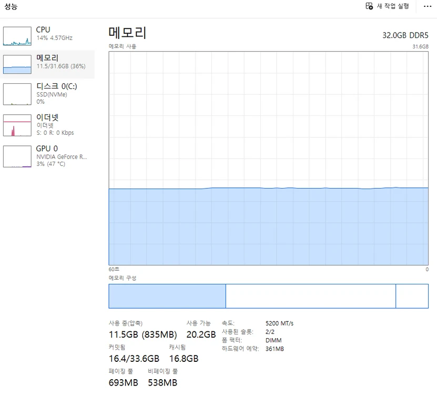This screenshot has height=395, width=437.
Task: Click the 60초 time axis label
Action: coord(114,269)
